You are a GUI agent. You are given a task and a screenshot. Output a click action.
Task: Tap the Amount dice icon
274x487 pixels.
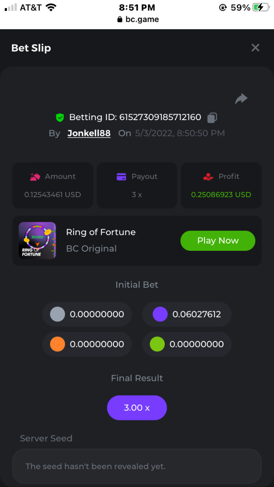35,177
